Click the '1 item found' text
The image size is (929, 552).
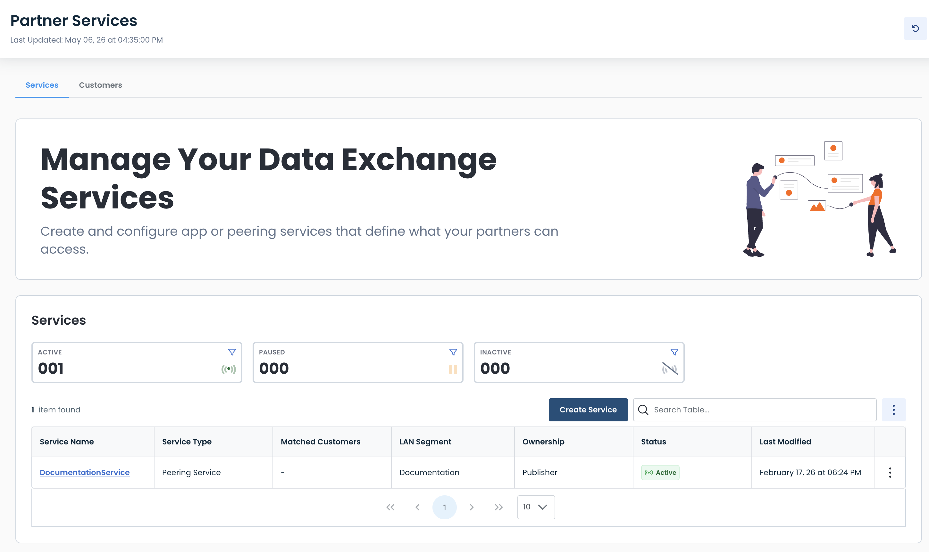coord(56,410)
